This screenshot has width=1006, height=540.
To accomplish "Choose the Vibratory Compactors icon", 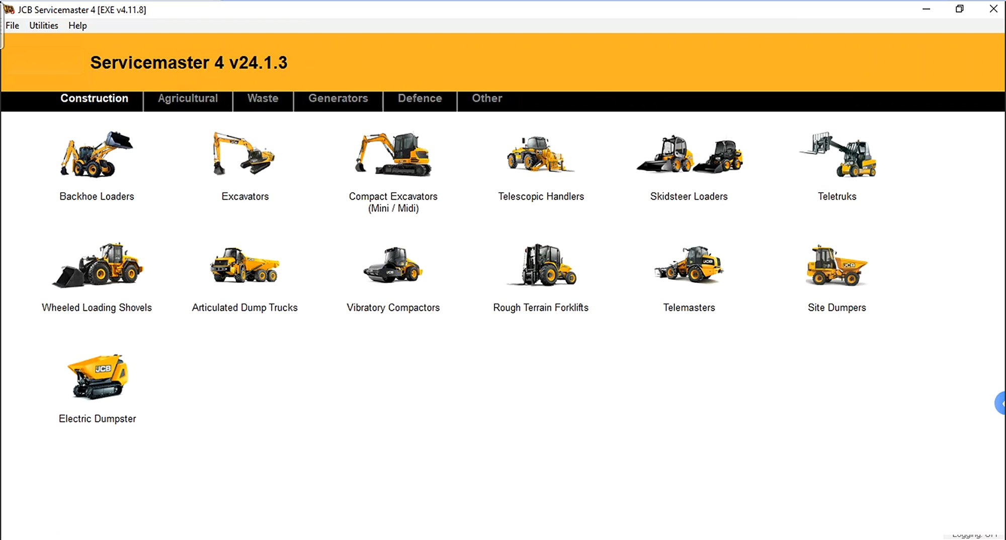I will [x=393, y=266].
